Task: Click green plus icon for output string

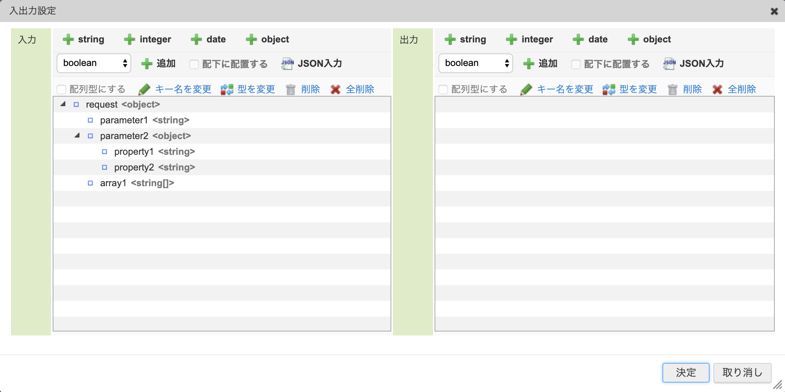Action: pyautogui.click(x=450, y=39)
